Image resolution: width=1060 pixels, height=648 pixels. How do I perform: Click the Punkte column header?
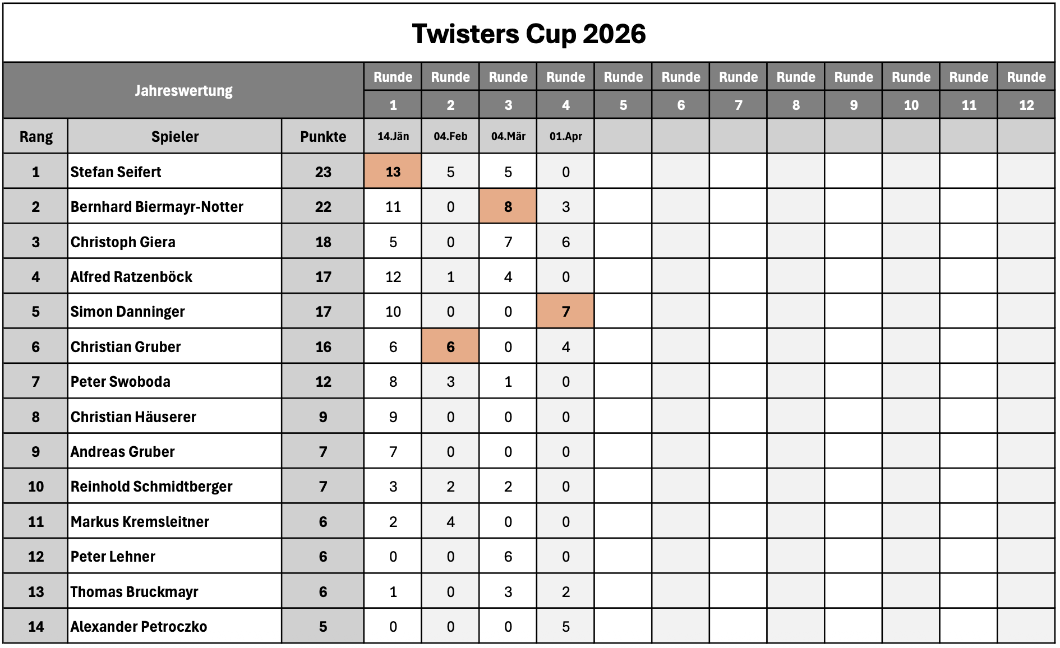323,137
